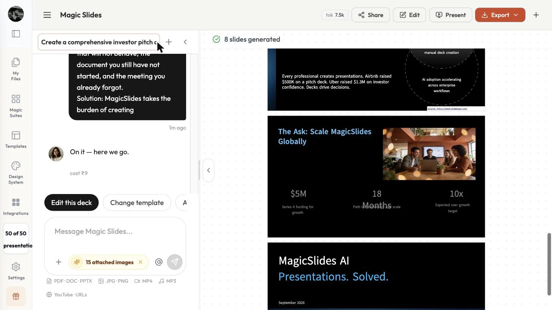Open the Export dropdown

point(500,15)
